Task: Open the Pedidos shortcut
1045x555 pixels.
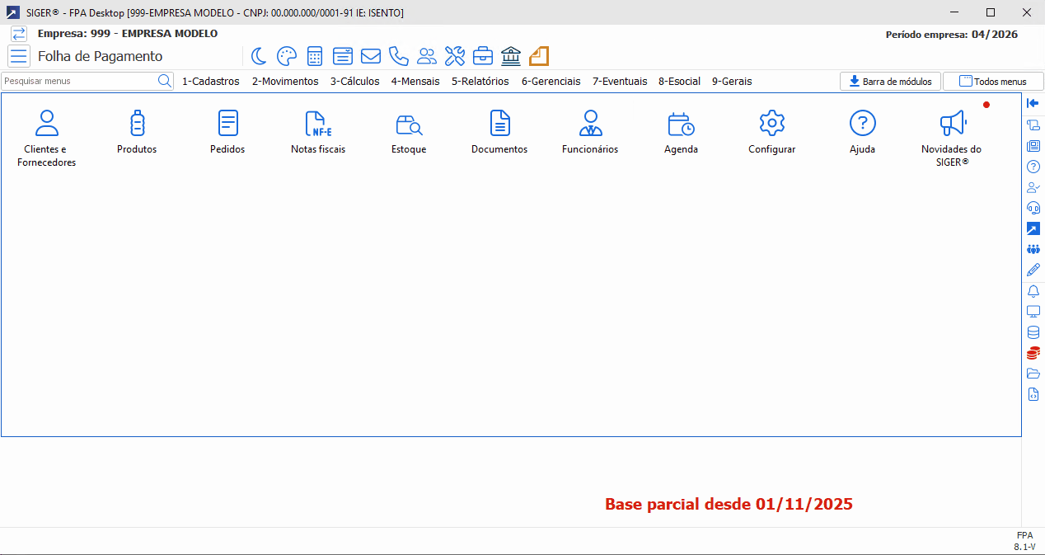Action: click(x=227, y=133)
